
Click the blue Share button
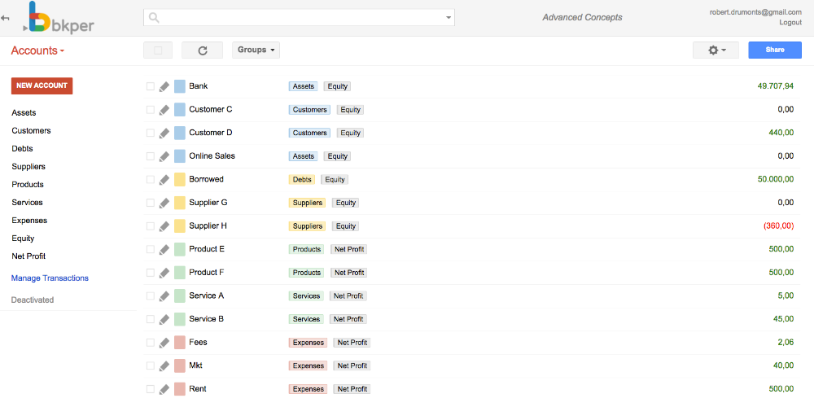(x=775, y=50)
